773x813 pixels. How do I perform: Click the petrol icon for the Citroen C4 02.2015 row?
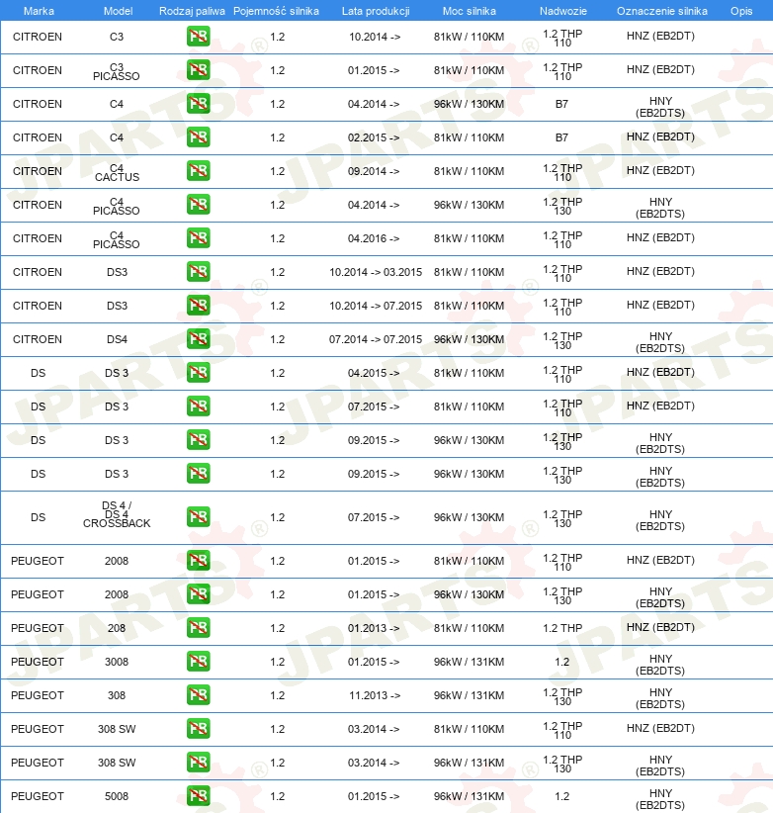click(x=199, y=137)
